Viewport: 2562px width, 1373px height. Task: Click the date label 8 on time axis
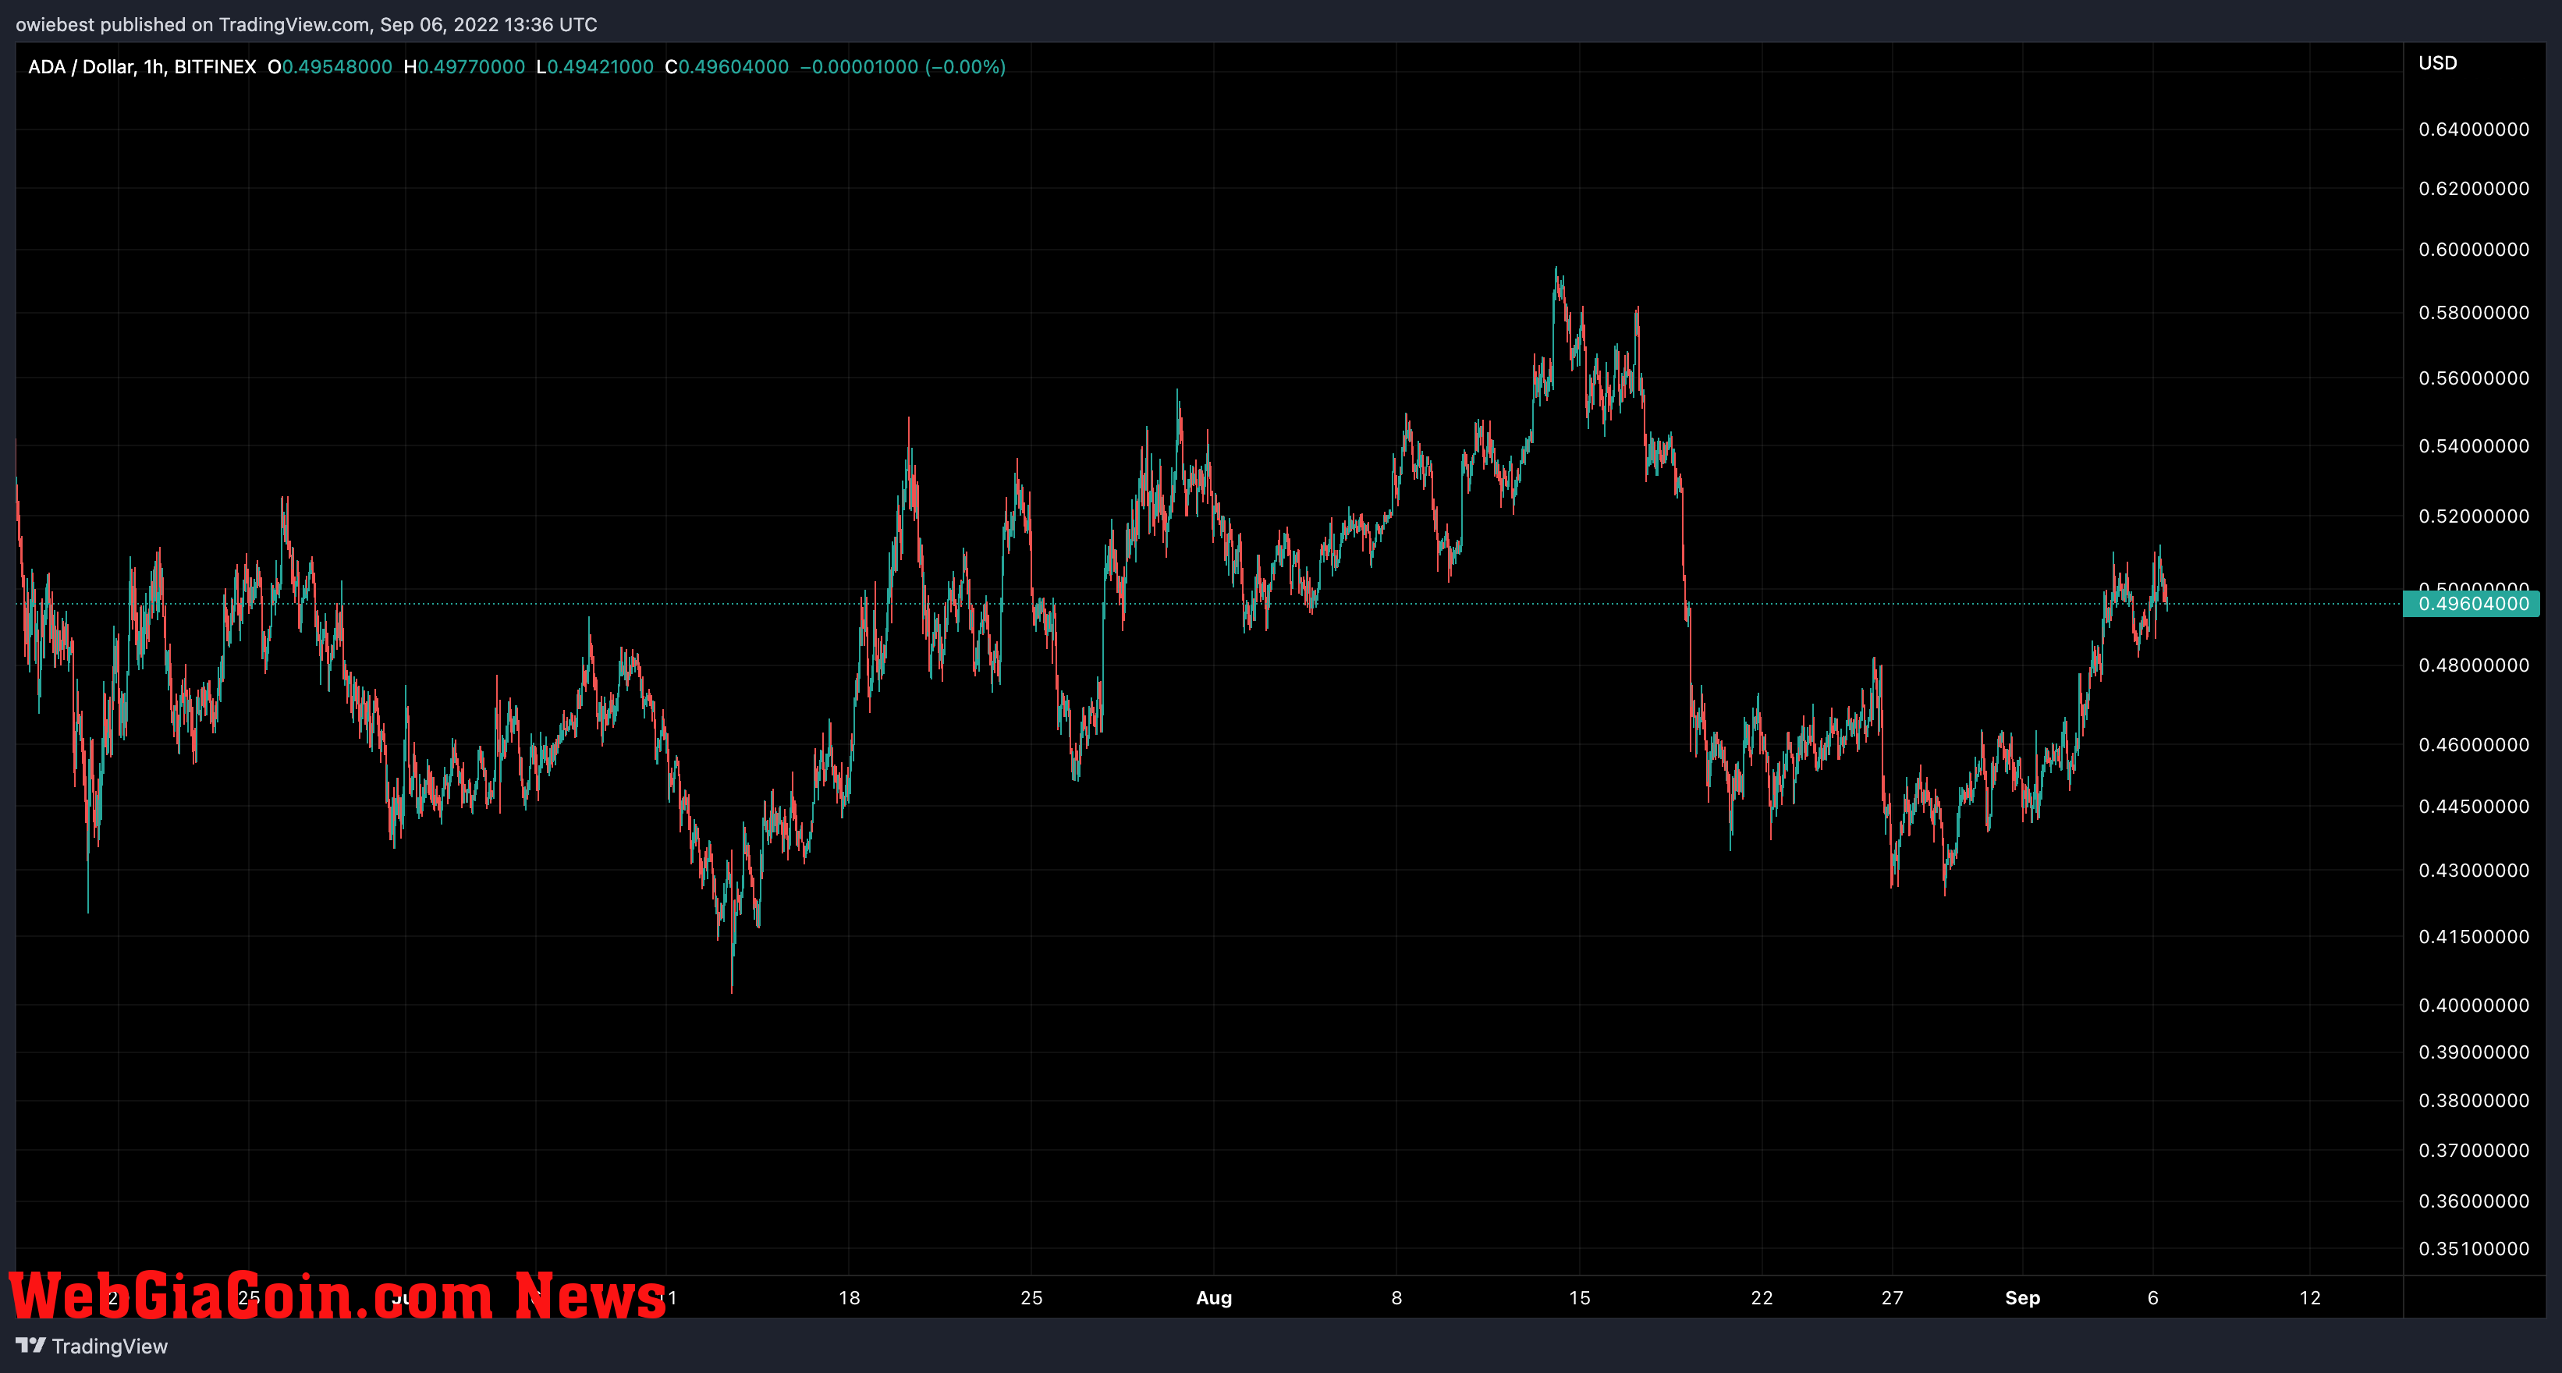point(1396,1297)
